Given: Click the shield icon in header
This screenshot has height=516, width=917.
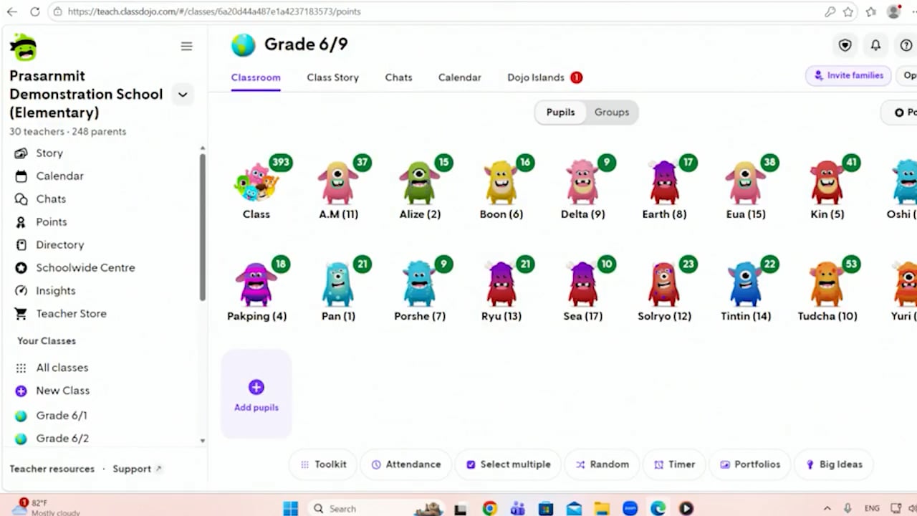Looking at the screenshot, I should tap(845, 45).
